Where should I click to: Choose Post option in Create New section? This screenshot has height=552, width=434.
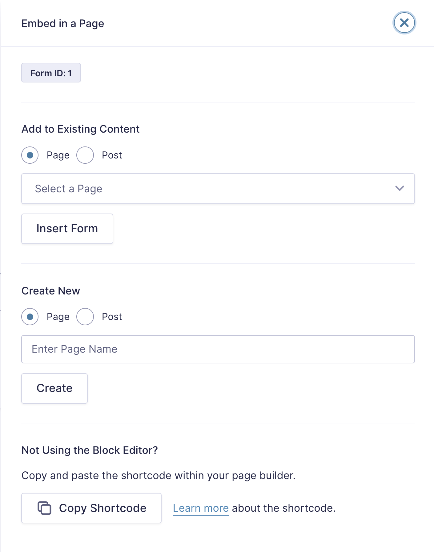pos(85,317)
